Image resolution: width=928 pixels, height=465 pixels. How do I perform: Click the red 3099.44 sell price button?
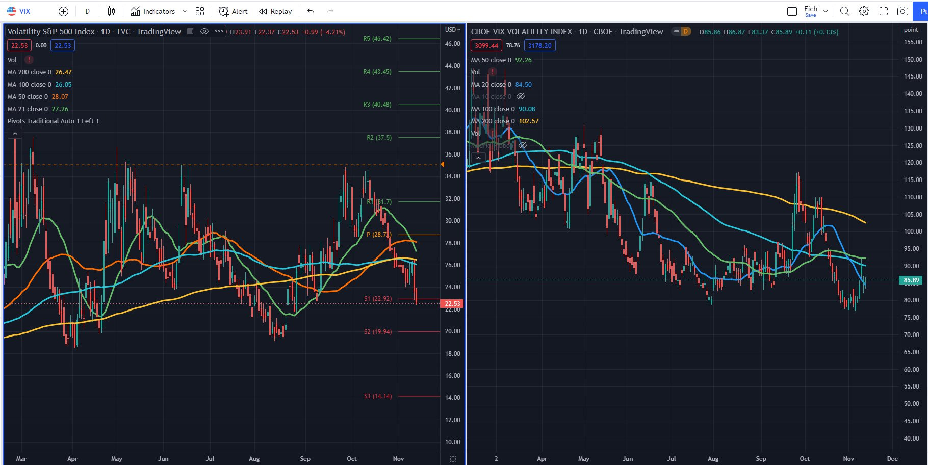click(486, 45)
